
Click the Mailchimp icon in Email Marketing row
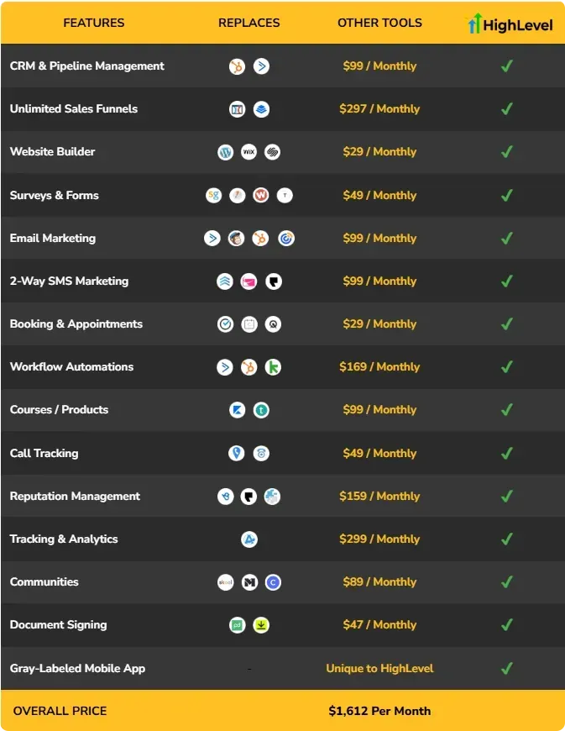236,239
